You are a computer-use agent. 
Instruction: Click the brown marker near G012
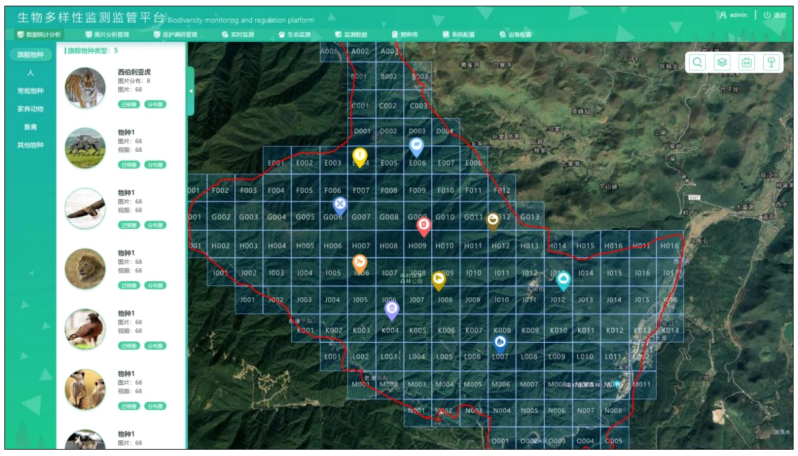point(493,221)
